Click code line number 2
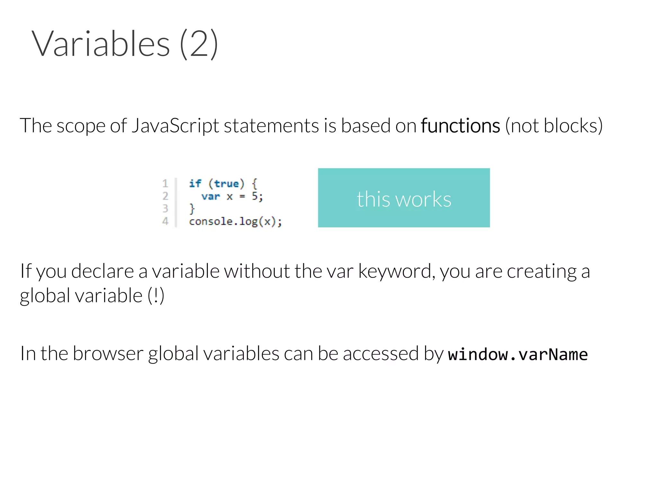 (x=165, y=196)
